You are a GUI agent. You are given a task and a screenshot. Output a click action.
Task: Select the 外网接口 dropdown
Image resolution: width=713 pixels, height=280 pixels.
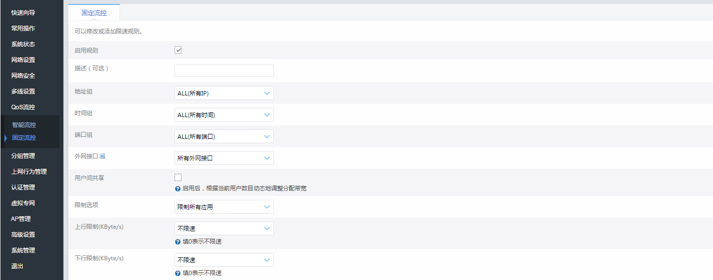[224, 158]
